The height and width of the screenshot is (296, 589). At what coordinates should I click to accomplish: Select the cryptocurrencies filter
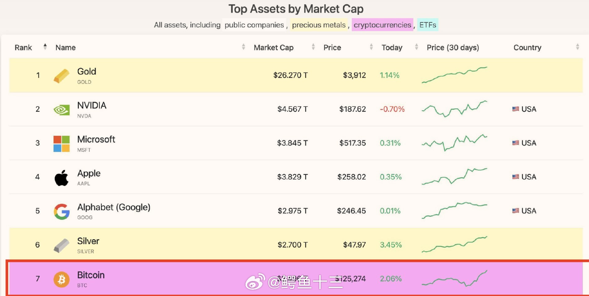pyautogui.click(x=382, y=25)
